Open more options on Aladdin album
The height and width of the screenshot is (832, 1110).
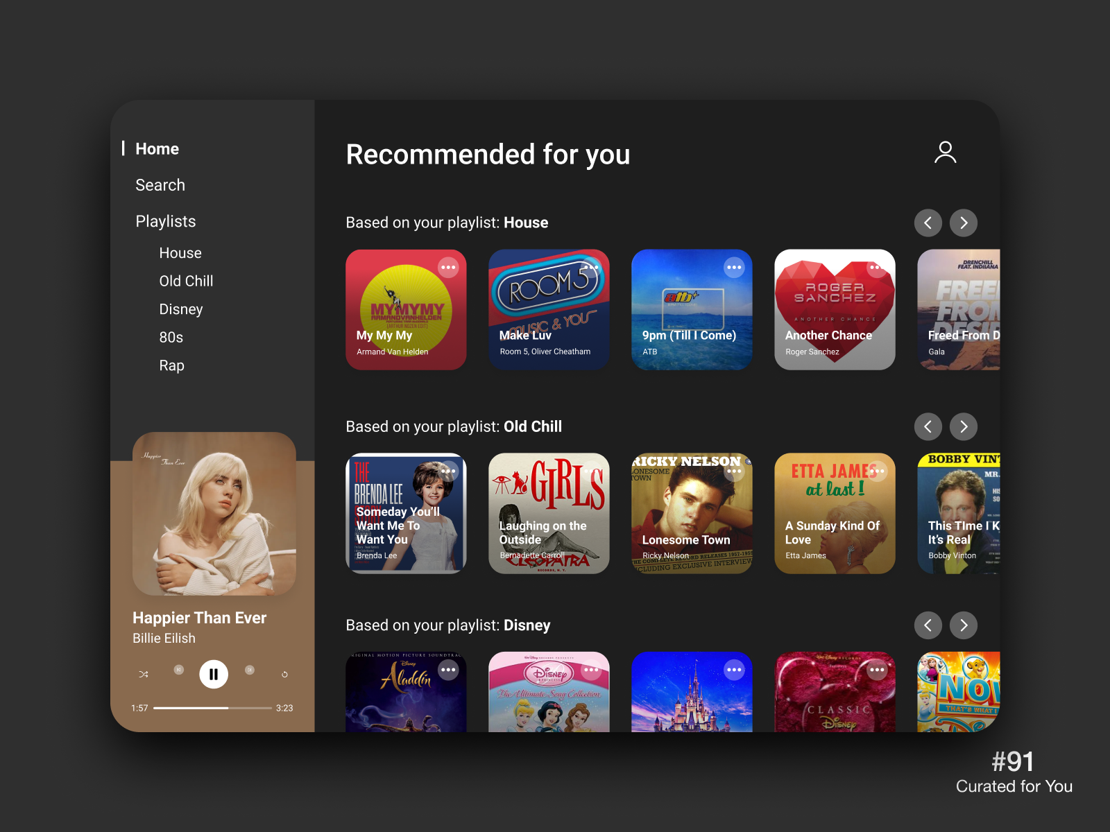click(448, 670)
